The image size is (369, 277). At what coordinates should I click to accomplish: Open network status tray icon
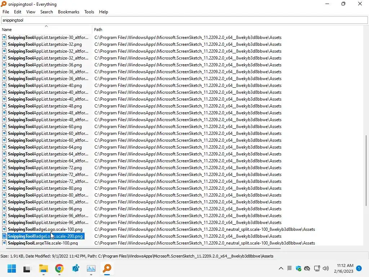point(317,268)
